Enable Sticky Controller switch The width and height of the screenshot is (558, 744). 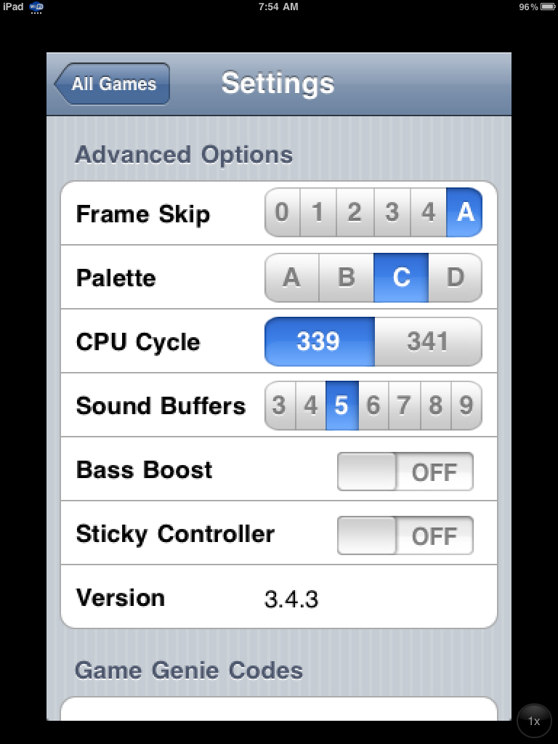(405, 535)
